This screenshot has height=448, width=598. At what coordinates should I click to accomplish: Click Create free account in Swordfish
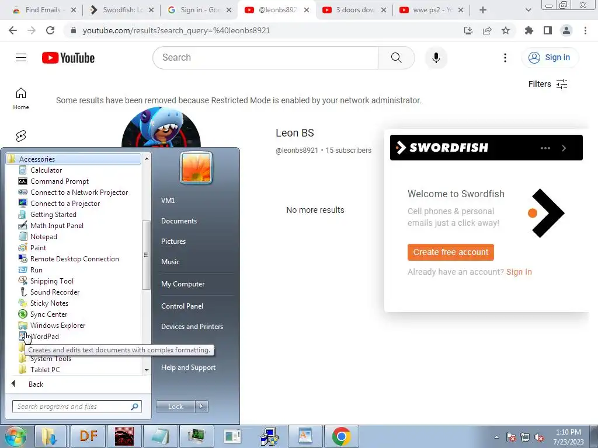point(450,252)
